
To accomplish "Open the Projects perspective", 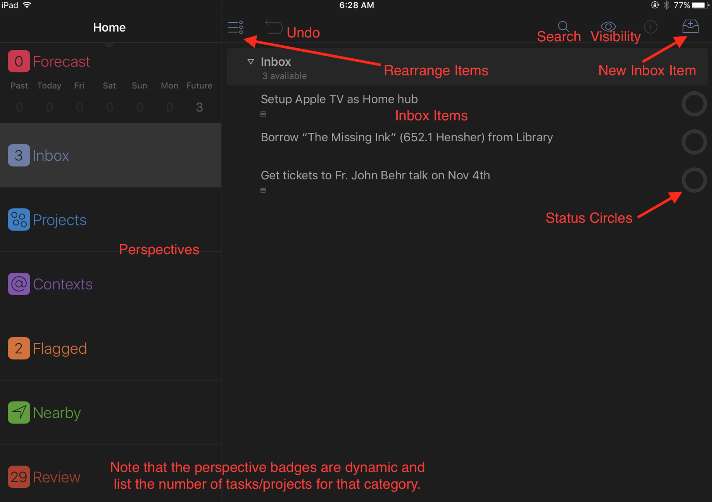I will point(110,220).
